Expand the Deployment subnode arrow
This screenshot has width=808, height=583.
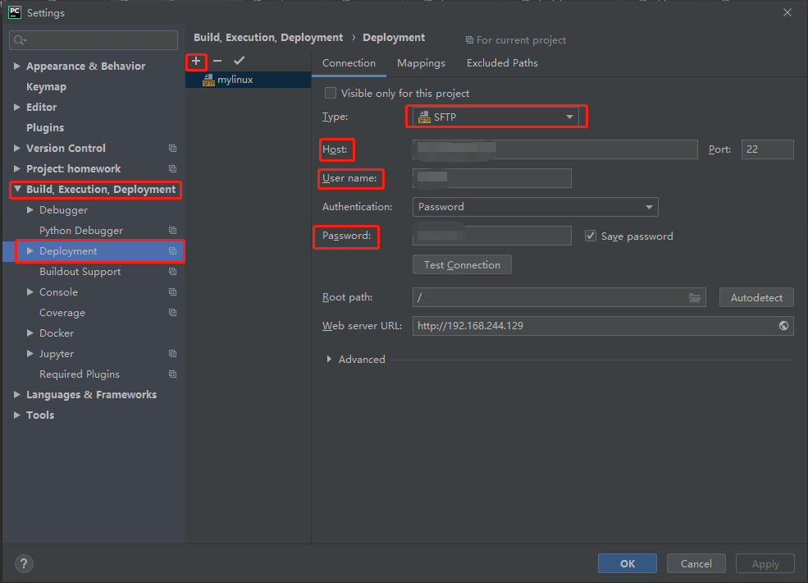[x=30, y=251]
